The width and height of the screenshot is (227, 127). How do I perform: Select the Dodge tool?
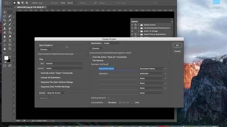10,37
